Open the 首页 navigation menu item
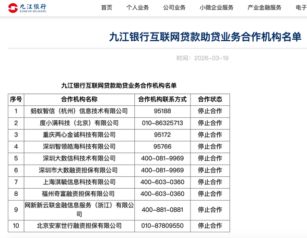 pos(106,8)
